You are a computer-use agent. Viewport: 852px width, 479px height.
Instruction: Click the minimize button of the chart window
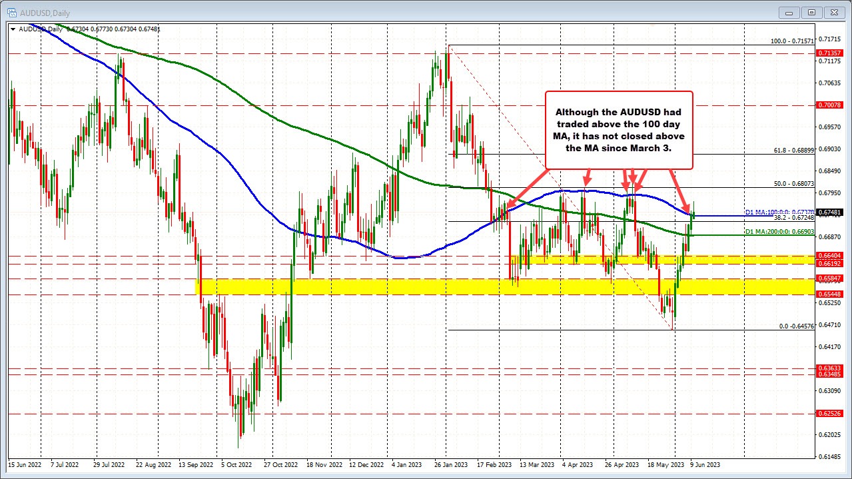pyautogui.click(x=788, y=12)
